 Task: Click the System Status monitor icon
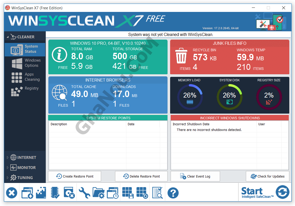pos(17,50)
